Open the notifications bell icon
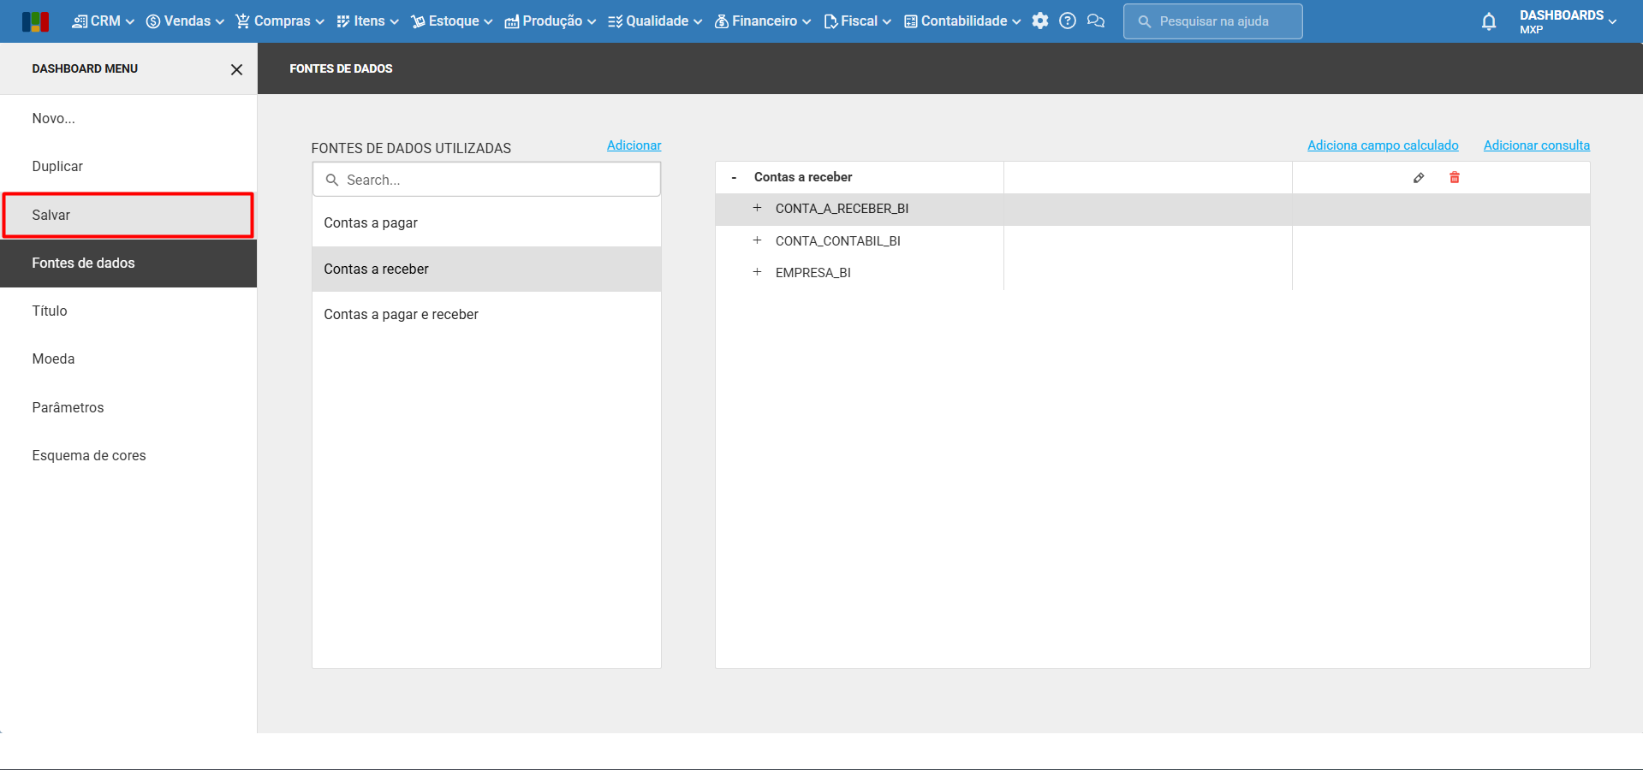Image resolution: width=1643 pixels, height=770 pixels. [x=1489, y=21]
